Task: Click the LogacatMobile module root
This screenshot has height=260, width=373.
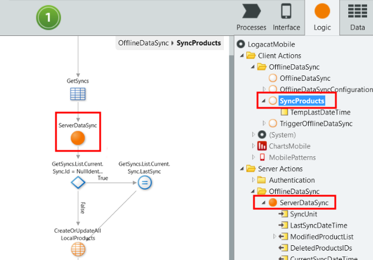Action: tap(270, 44)
